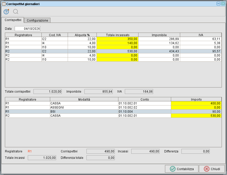Click the Registratore header in payments table
The height and width of the screenshot is (175, 227).
click(x=28, y=99)
